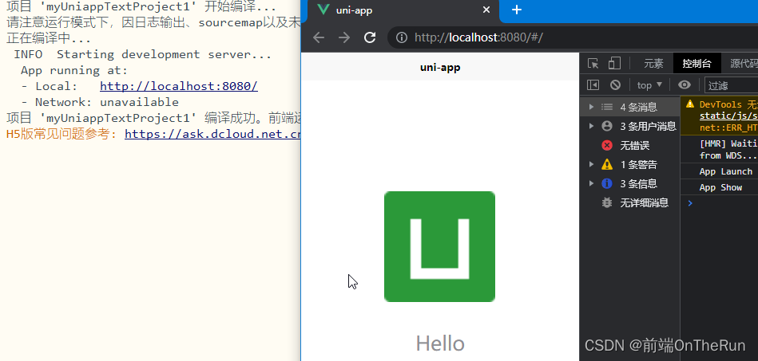Click the INFO Starting development server line
The image size is (758, 361).
tap(143, 54)
